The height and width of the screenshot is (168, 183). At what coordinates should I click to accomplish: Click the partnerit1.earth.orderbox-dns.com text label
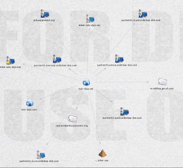[x=122, y=118]
